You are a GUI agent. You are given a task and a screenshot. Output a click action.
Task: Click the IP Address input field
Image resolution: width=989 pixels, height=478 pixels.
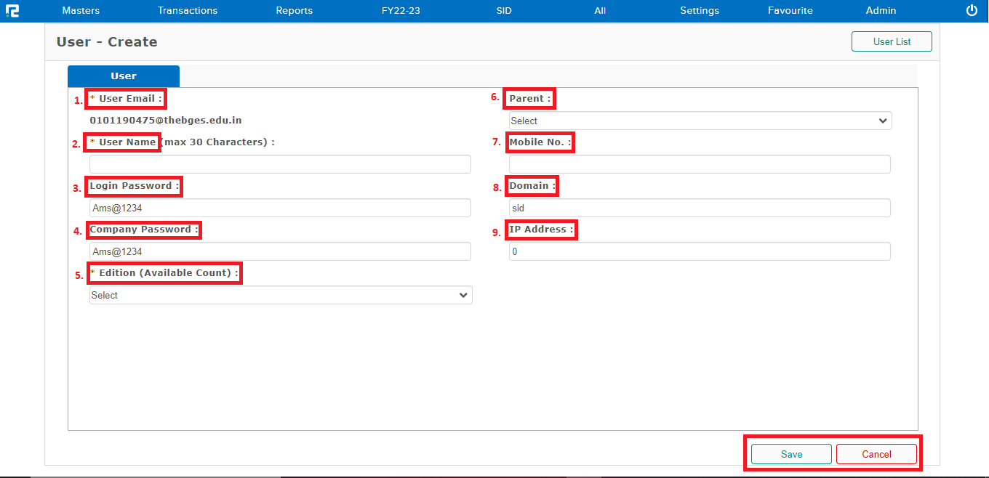pyautogui.click(x=699, y=251)
